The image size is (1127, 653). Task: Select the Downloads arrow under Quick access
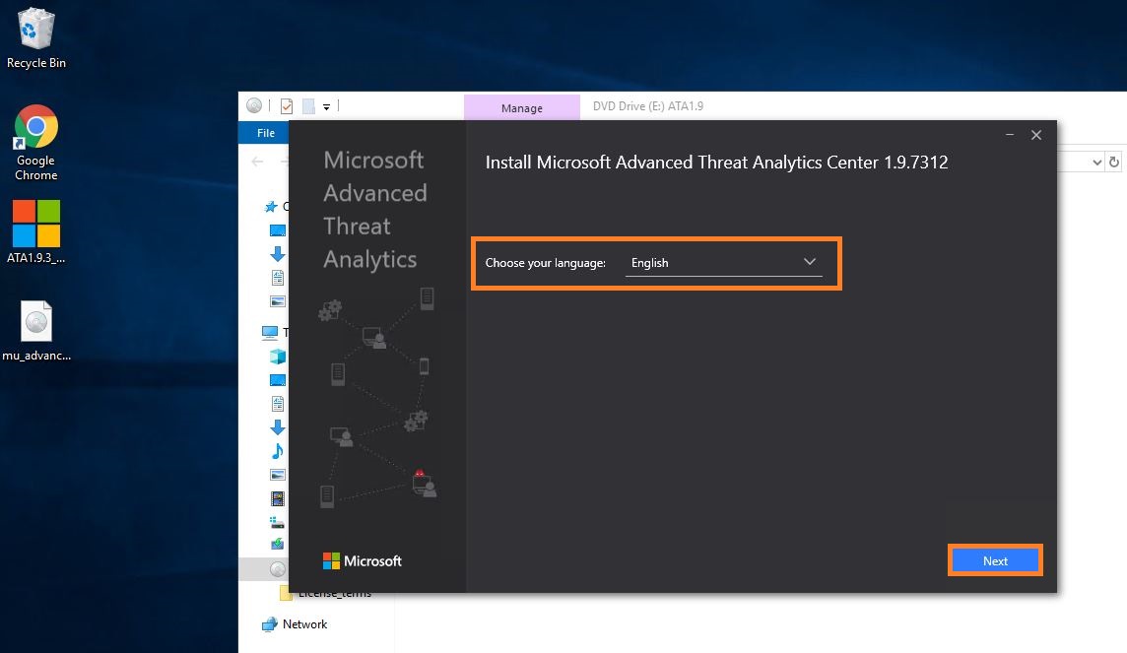(278, 253)
